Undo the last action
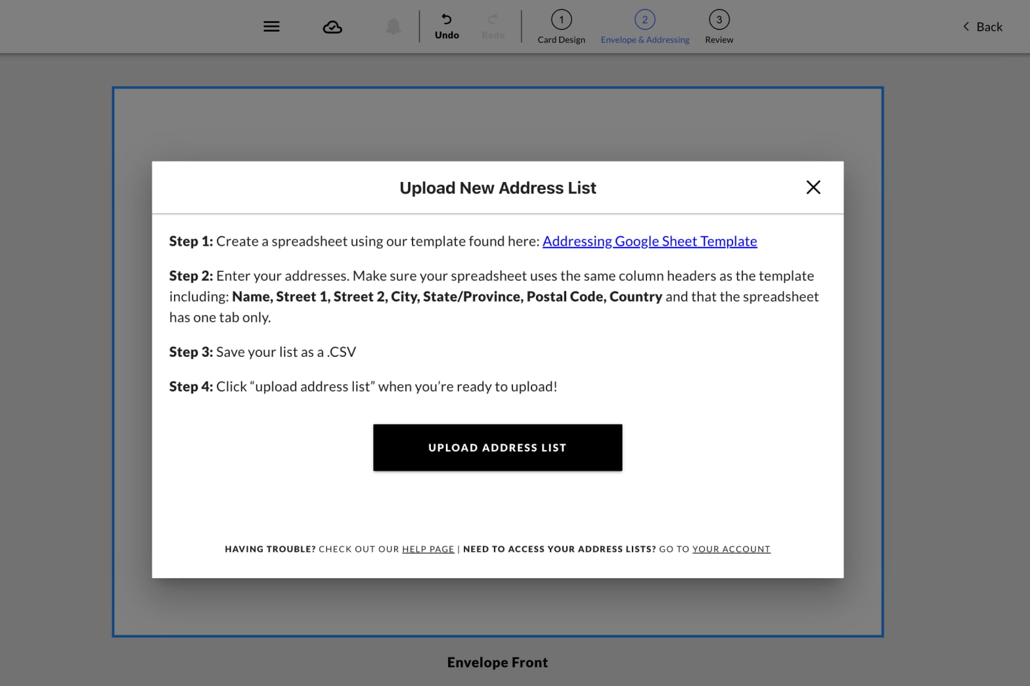This screenshot has height=686, width=1030. (x=447, y=26)
